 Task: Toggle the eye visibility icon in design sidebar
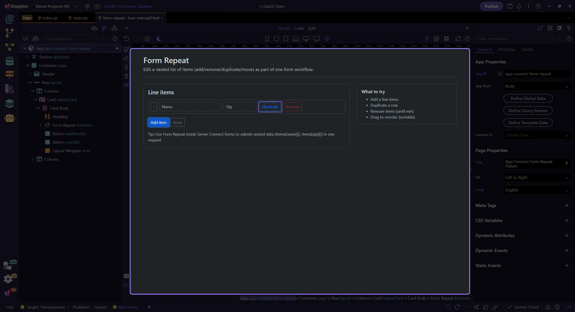126,85
